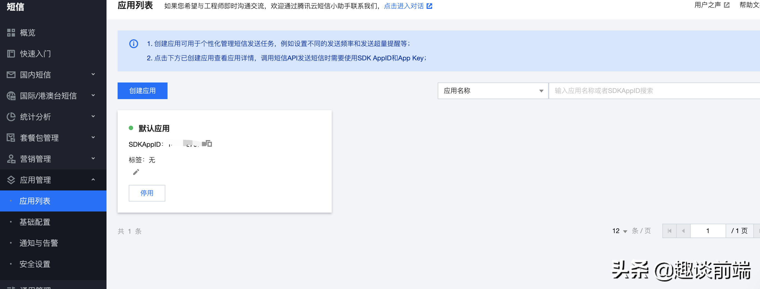Expand the 套餐包管理 menu chevron
This screenshot has width=760, height=289.
pos(93,137)
